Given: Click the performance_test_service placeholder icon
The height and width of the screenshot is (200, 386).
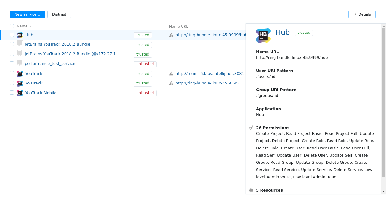Looking at the screenshot, I should [x=20, y=63].
